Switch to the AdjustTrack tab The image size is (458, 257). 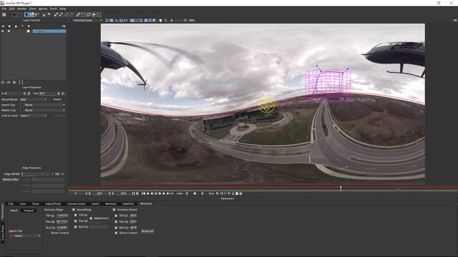pos(53,203)
